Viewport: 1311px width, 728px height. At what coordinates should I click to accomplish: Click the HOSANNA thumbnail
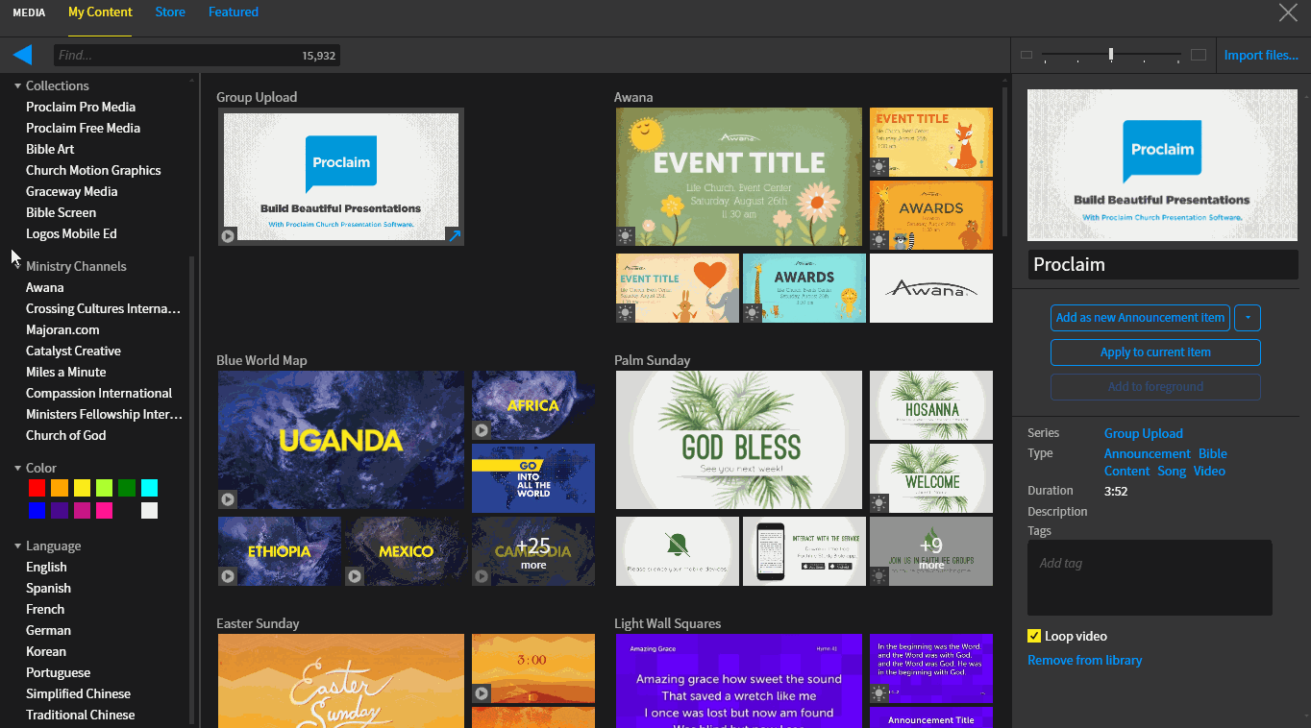931,405
